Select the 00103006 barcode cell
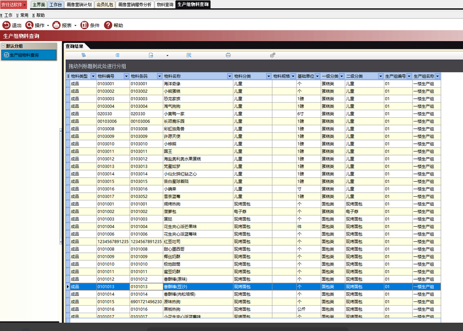The width and height of the screenshot is (463, 331). pos(146,121)
